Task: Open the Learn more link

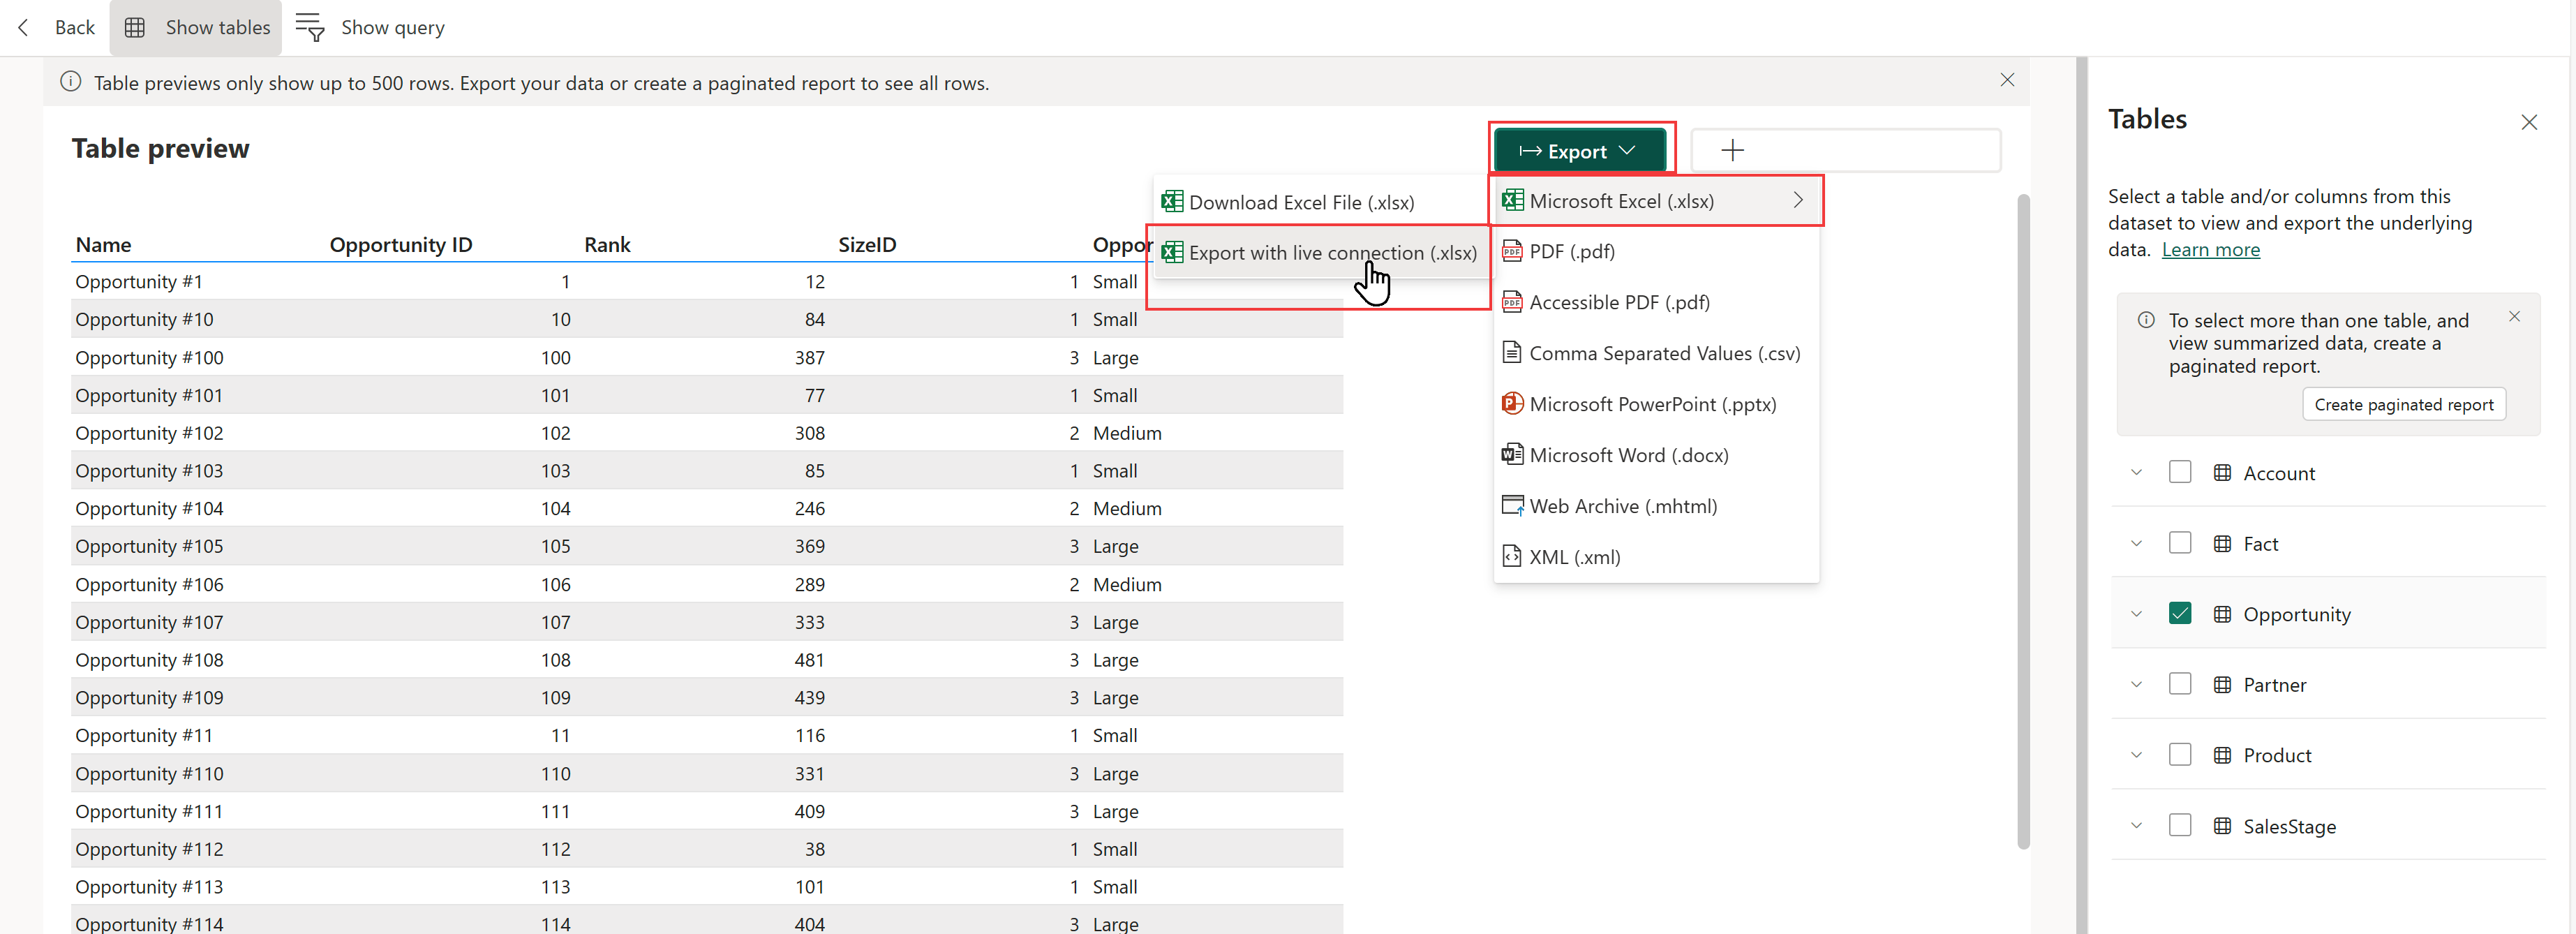Action: click(x=2211, y=249)
